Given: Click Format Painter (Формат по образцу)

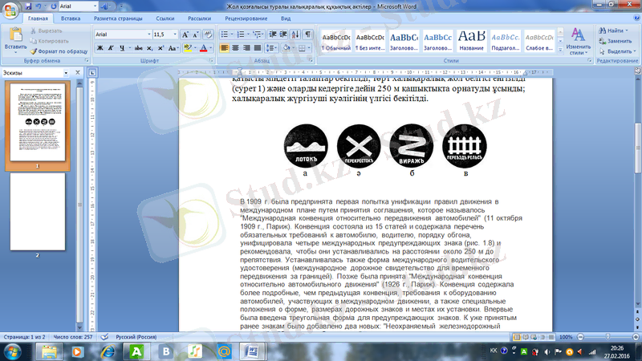Looking at the screenshot, I should pos(59,51).
